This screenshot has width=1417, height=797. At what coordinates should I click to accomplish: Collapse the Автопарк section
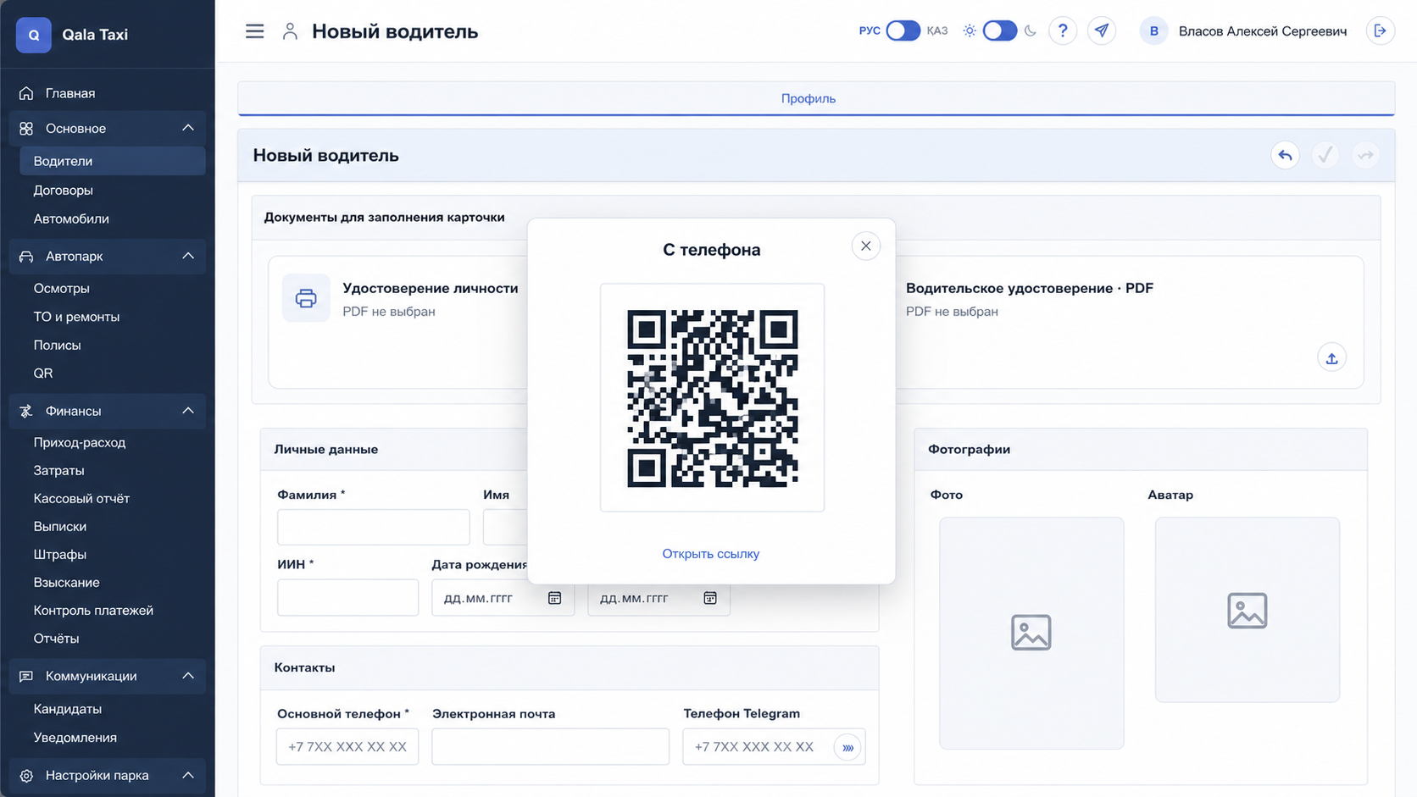[188, 257]
